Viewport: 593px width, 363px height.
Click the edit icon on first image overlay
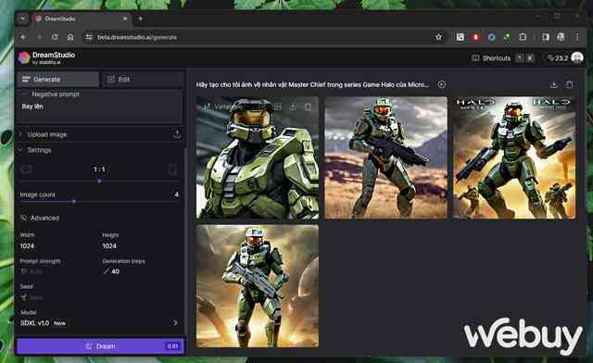tap(278, 107)
